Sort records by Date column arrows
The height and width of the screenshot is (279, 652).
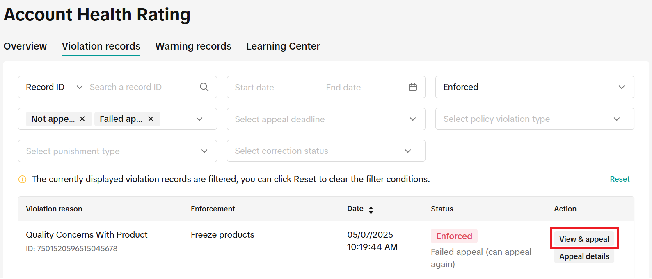coord(371,210)
